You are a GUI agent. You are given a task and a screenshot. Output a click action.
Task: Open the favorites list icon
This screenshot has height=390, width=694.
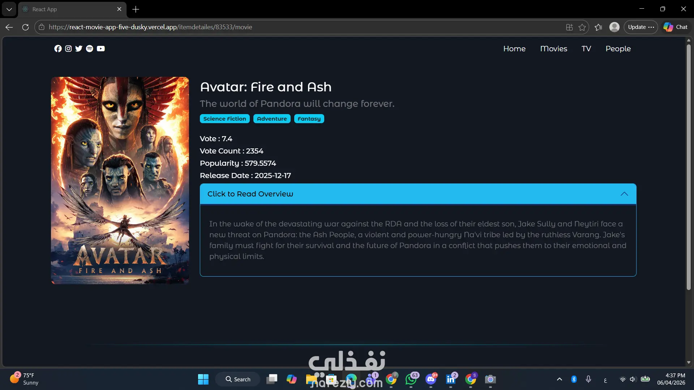click(x=598, y=27)
